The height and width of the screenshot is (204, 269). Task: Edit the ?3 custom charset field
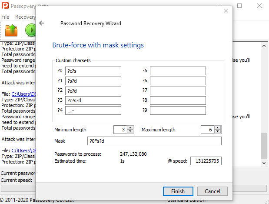pos(93,100)
